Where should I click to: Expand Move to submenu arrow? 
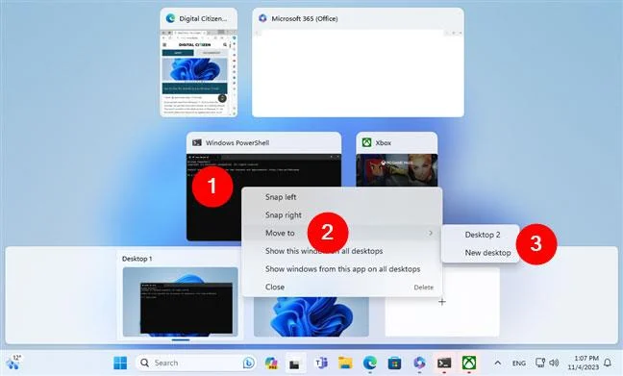[x=431, y=234]
